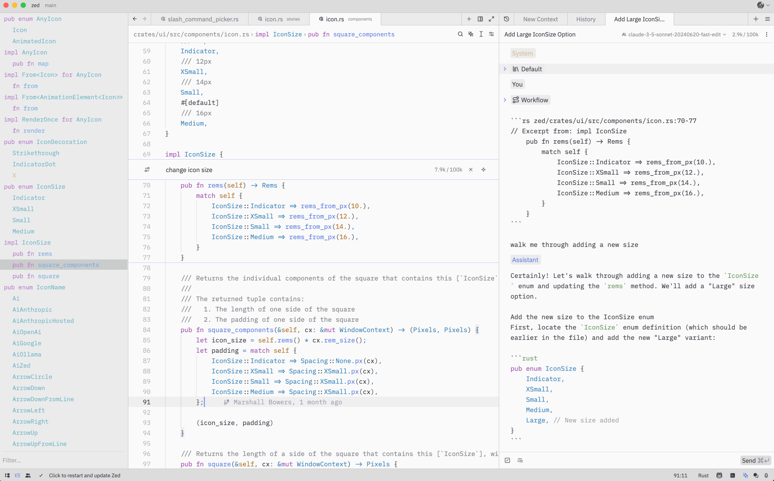Toggle the project panel in status bar

(7, 475)
